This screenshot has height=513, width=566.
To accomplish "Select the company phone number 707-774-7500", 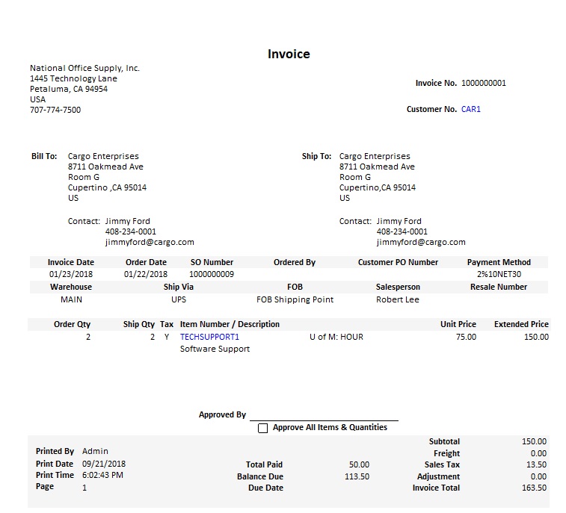I will pos(55,110).
